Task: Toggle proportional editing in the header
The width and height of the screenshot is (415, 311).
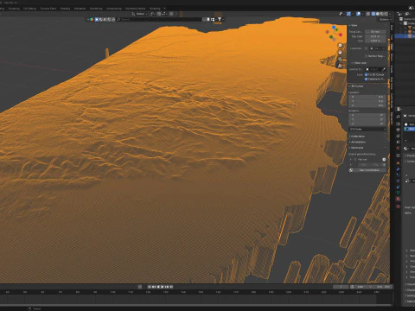Action: [x=171, y=14]
